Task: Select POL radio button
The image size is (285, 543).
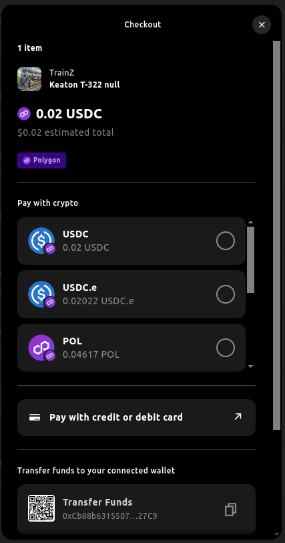Action: [226, 348]
